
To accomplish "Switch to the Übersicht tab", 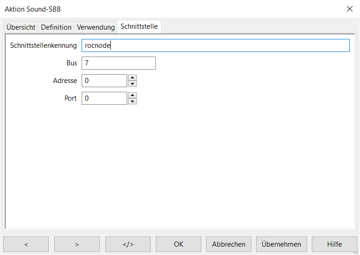I will (21, 27).
